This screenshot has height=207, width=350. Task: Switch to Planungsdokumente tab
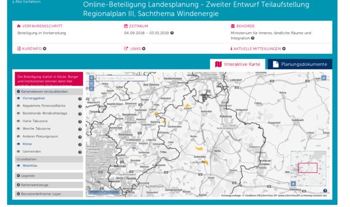coord(300,64)
